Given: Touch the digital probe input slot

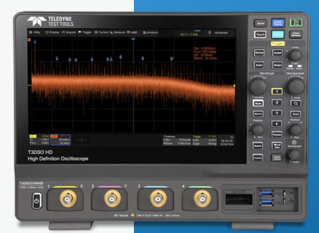Looking at the screenshot, I should click(239, 199).
